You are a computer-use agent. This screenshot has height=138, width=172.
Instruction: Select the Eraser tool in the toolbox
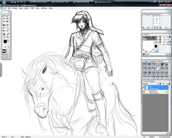click(8, 16)
